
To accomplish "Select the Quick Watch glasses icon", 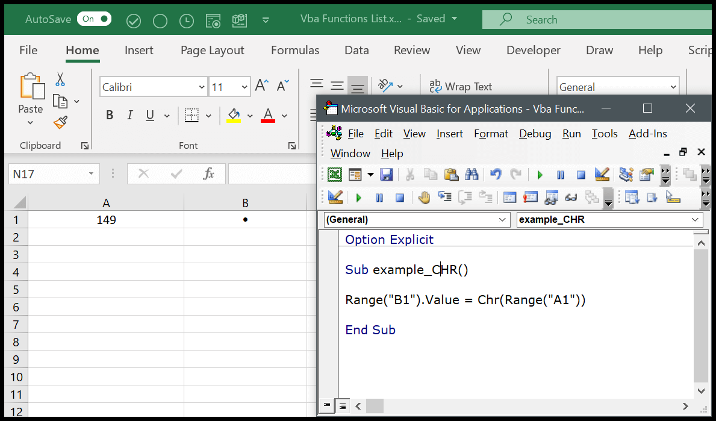I will coord(571,197).
